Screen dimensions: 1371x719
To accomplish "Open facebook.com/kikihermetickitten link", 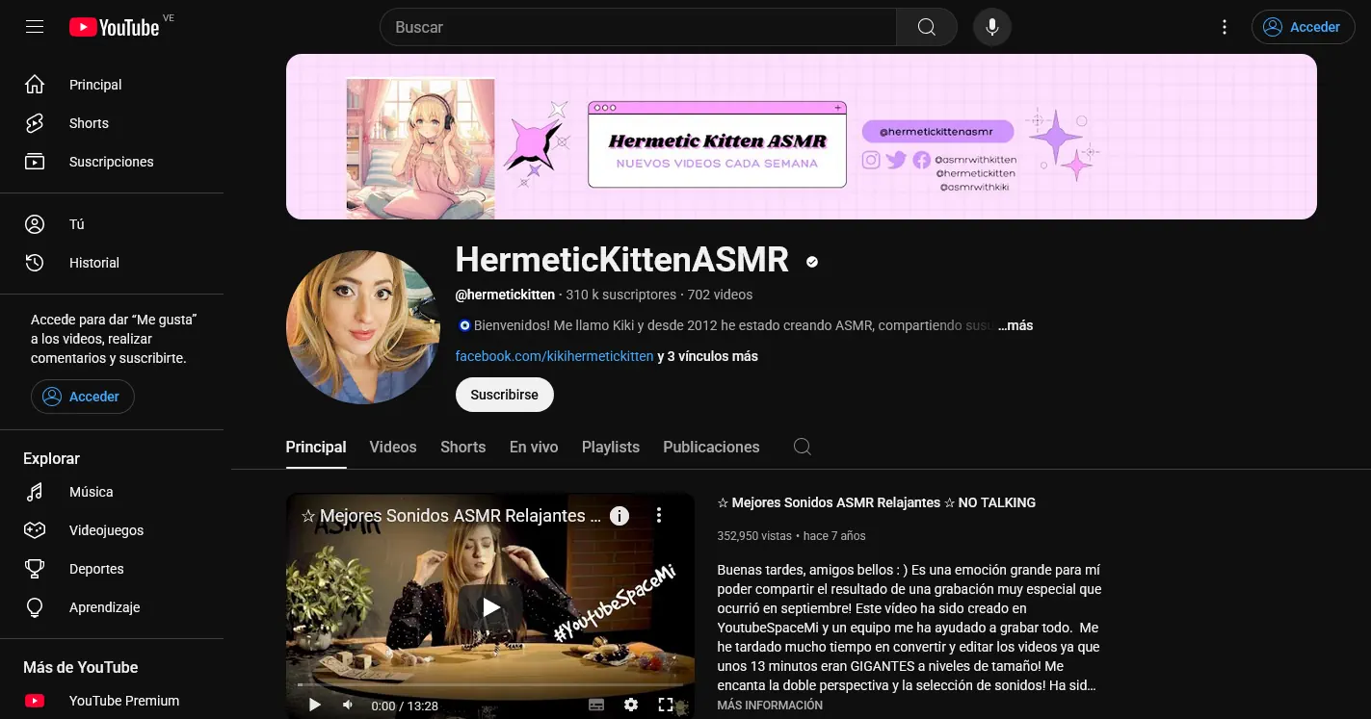I will (554, 356).
